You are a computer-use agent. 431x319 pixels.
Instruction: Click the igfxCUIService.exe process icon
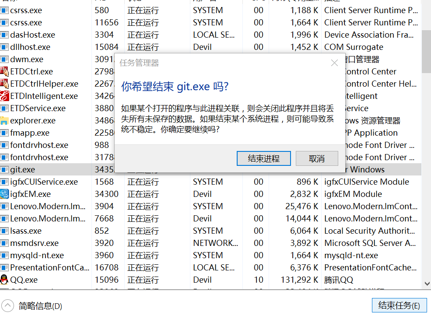[x=4, y=182]
